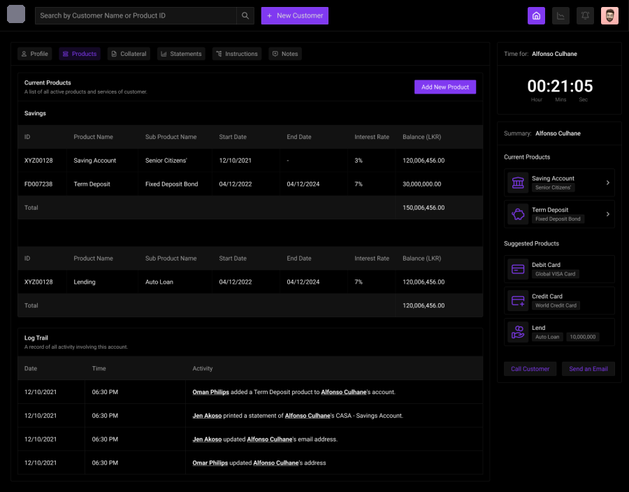
Task: Open the notifications bell icon
Action: click(585, 15)
